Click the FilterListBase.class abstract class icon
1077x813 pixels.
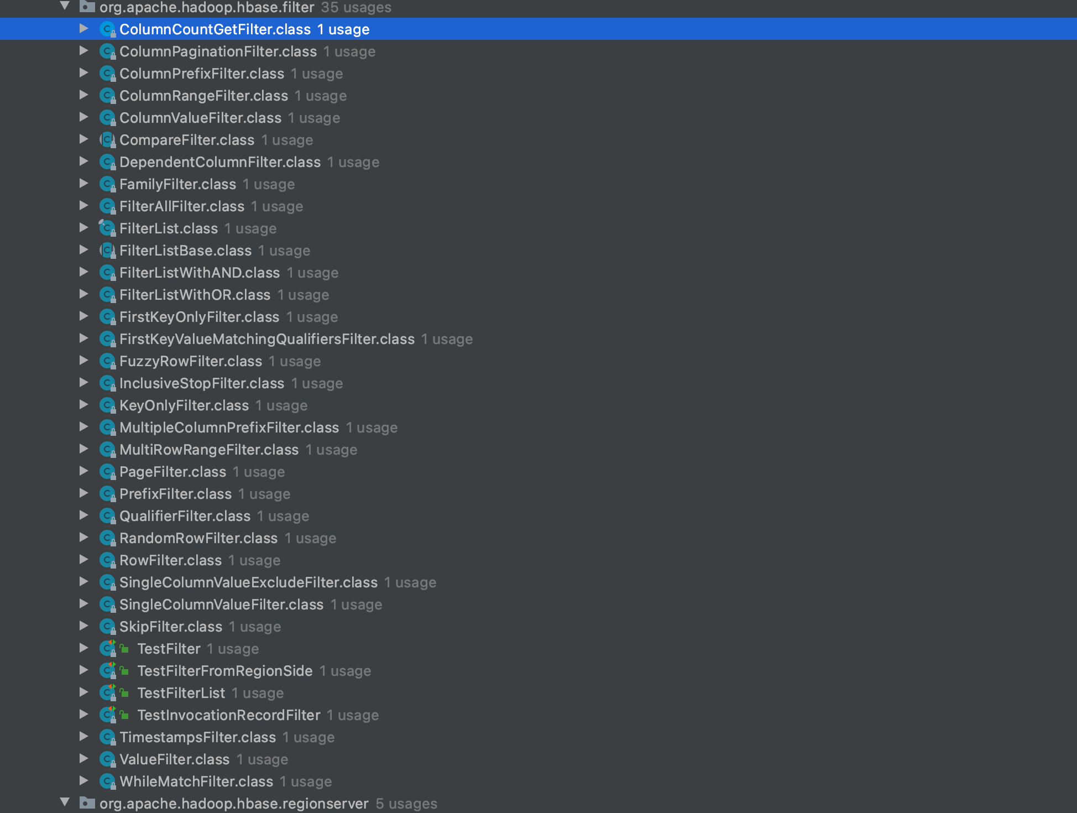pos(107,251)
